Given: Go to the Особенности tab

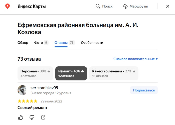Looking at the screenshot, I should pyautogui.click(x=92, y=43).
